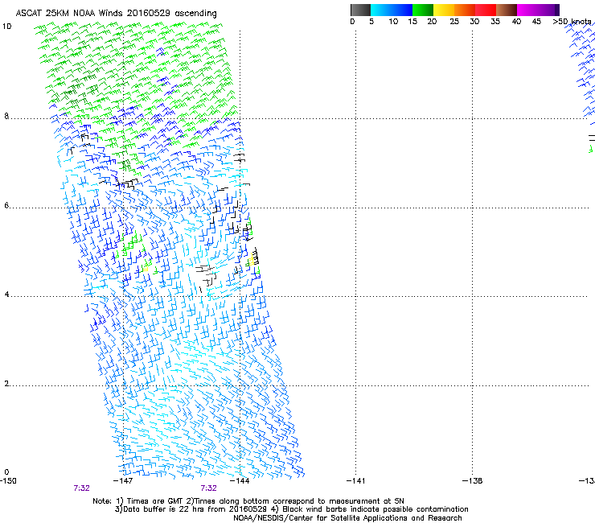
Task: Select the '15' color bar label
Action: (412, 22)
